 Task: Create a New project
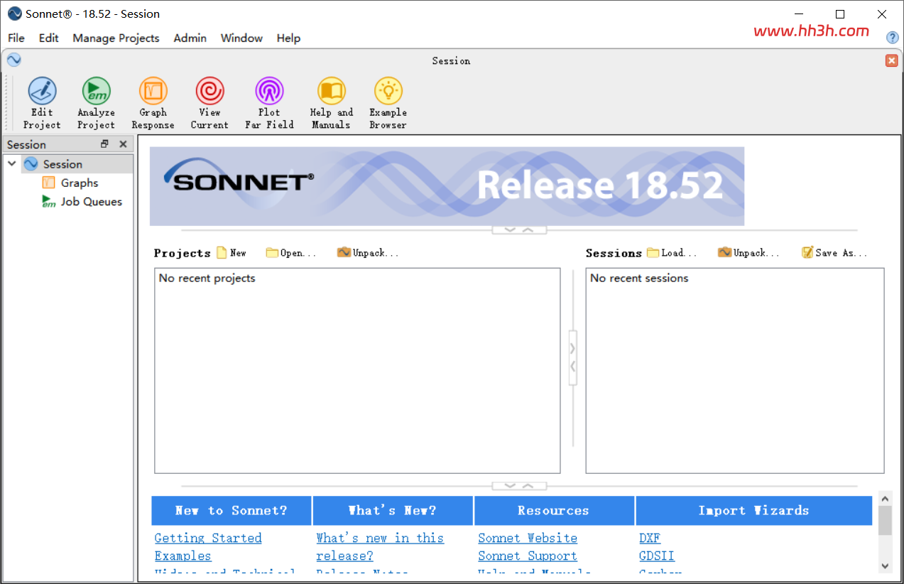coord(232,253)
